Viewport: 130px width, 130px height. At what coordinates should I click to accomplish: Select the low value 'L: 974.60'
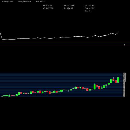(69, 8)
